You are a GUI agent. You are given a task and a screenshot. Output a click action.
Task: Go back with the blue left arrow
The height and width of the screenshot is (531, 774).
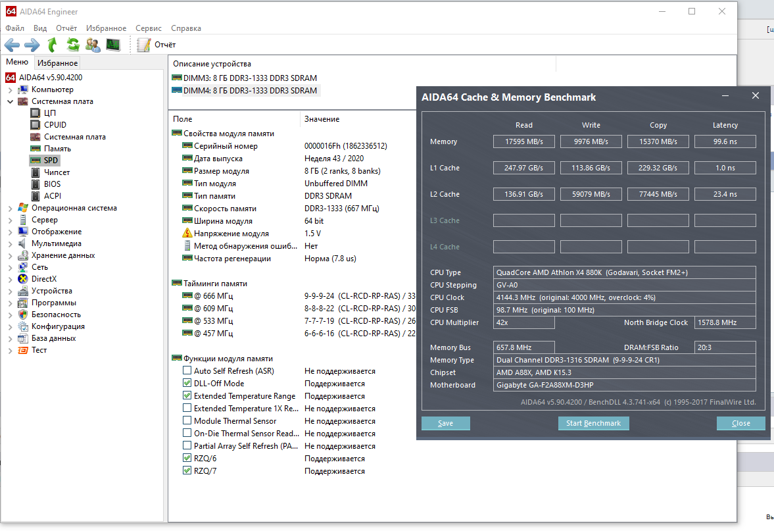tap(12, 45)
